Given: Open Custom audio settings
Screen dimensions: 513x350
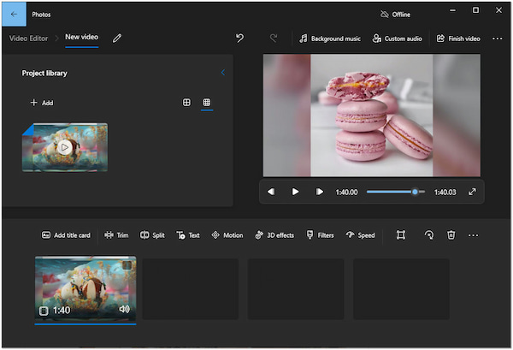Looking at the screenshot, I should point(398,39).
